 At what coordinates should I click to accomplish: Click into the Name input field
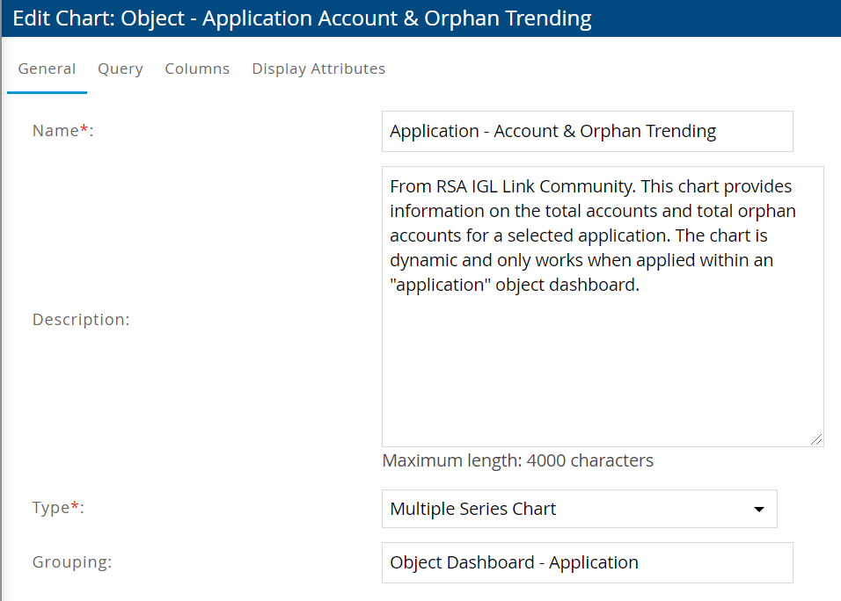587,131
